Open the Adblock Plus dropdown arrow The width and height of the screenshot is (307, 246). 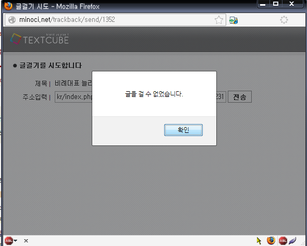click(16, 240)
